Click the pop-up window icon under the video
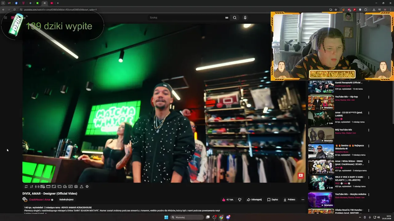The height and width of the screenshot is (221, 394). tap(59, 187)
